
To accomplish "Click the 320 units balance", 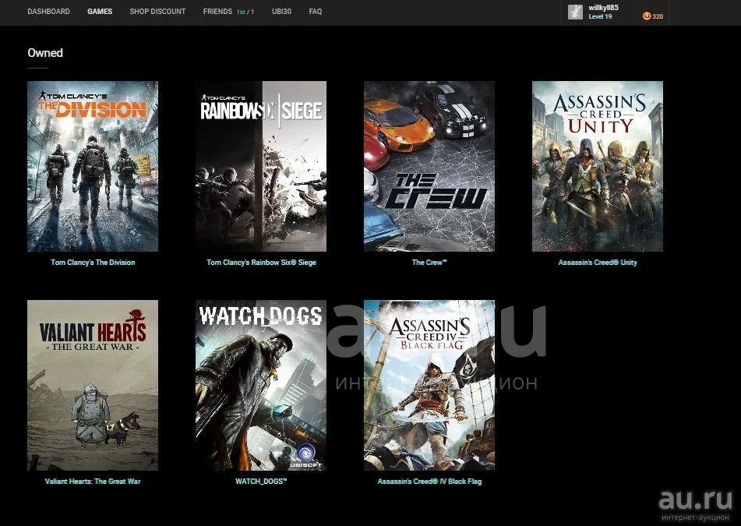I will (x=658, y=16).
